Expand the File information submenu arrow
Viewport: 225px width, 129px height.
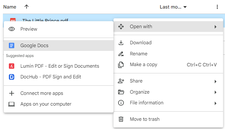[x=215, y=103]
